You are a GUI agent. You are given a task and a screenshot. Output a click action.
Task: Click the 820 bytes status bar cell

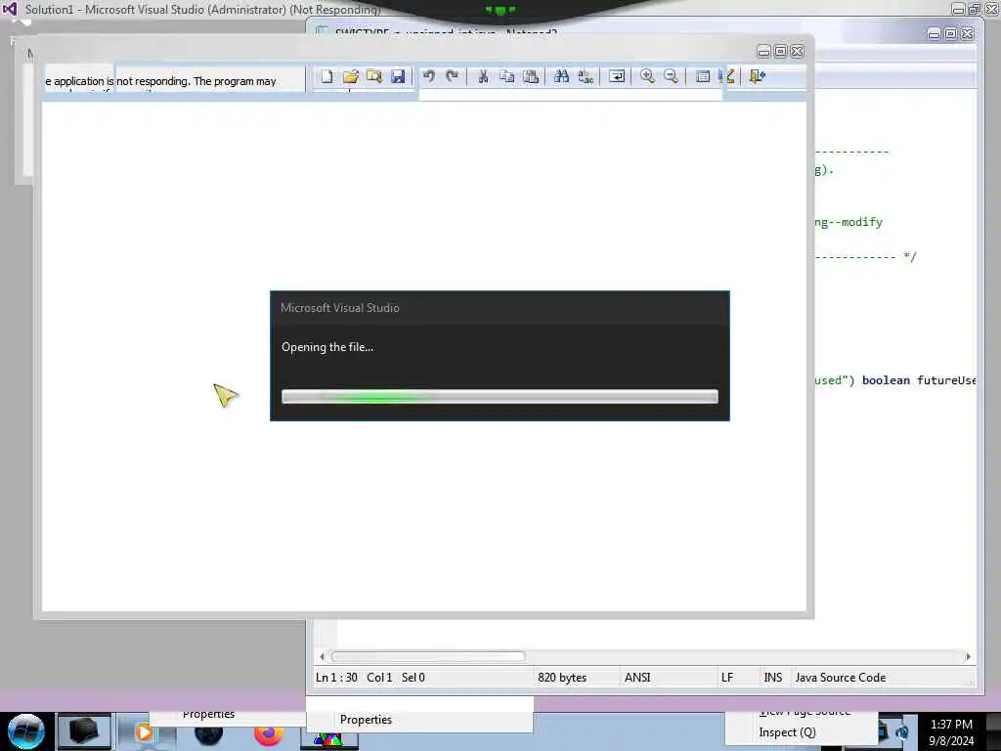(x=562, y=678)
